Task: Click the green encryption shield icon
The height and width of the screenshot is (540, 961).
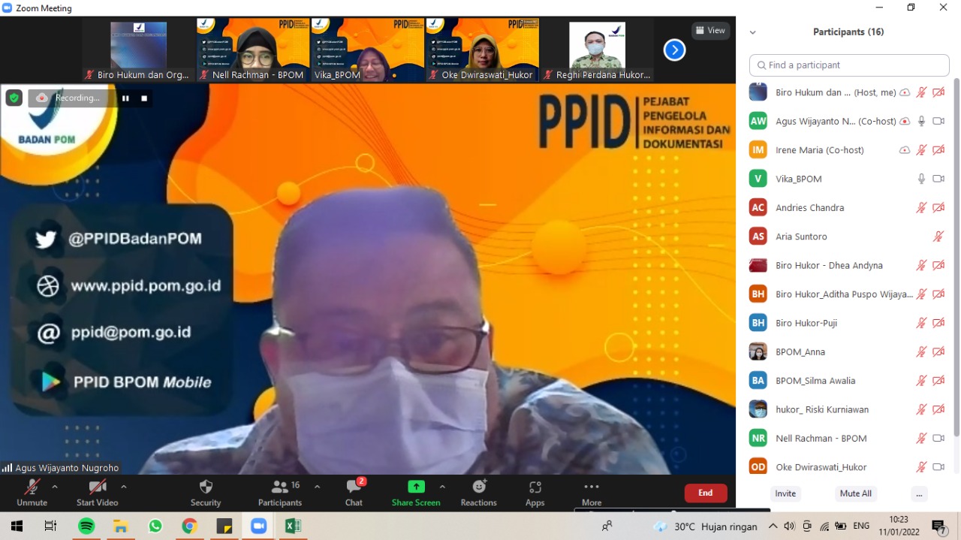Action: tap(14, 98)
